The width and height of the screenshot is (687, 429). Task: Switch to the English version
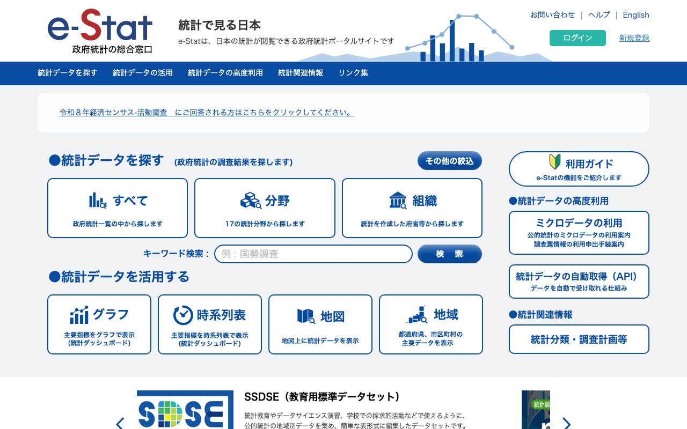tap(636, 15)
